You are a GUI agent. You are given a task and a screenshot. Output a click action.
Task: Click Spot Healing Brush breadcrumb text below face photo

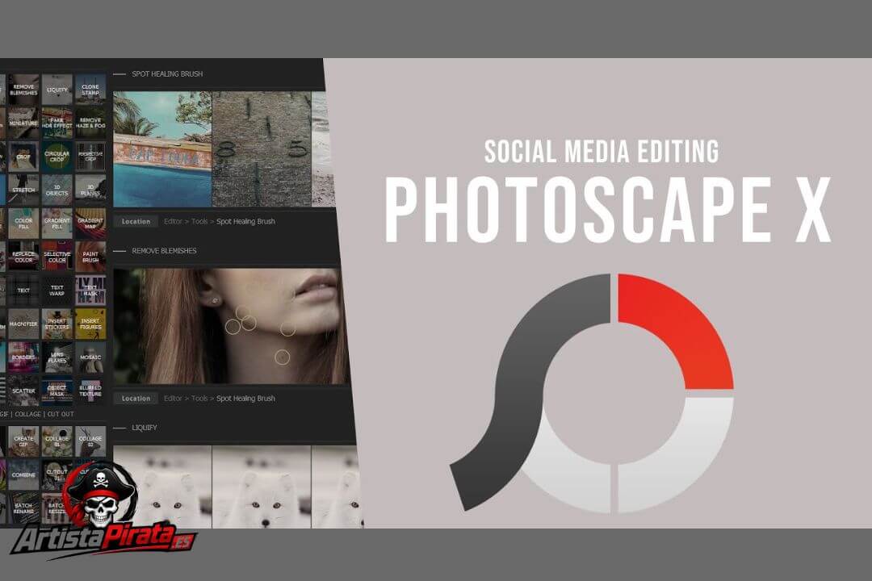(245, 398)
